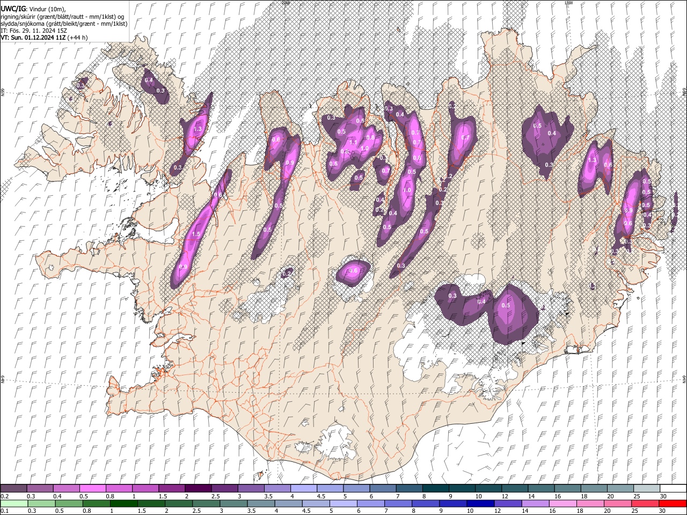Viewport: 687px width, 515px height.
Task: Select the bright red lower swatch labeled 30
Action: [672, 503]
